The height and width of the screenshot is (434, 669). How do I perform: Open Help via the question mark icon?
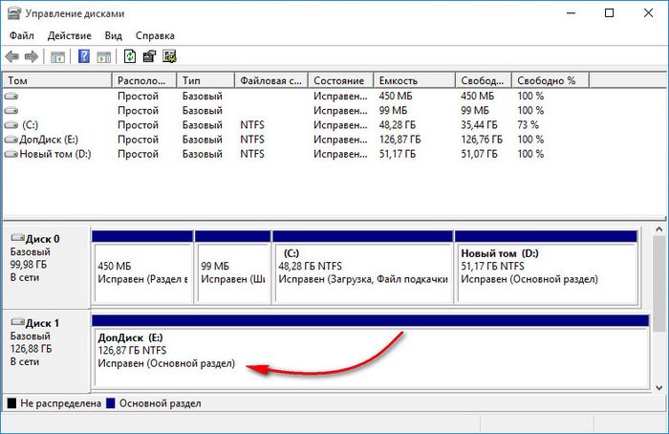click(84, 56)
